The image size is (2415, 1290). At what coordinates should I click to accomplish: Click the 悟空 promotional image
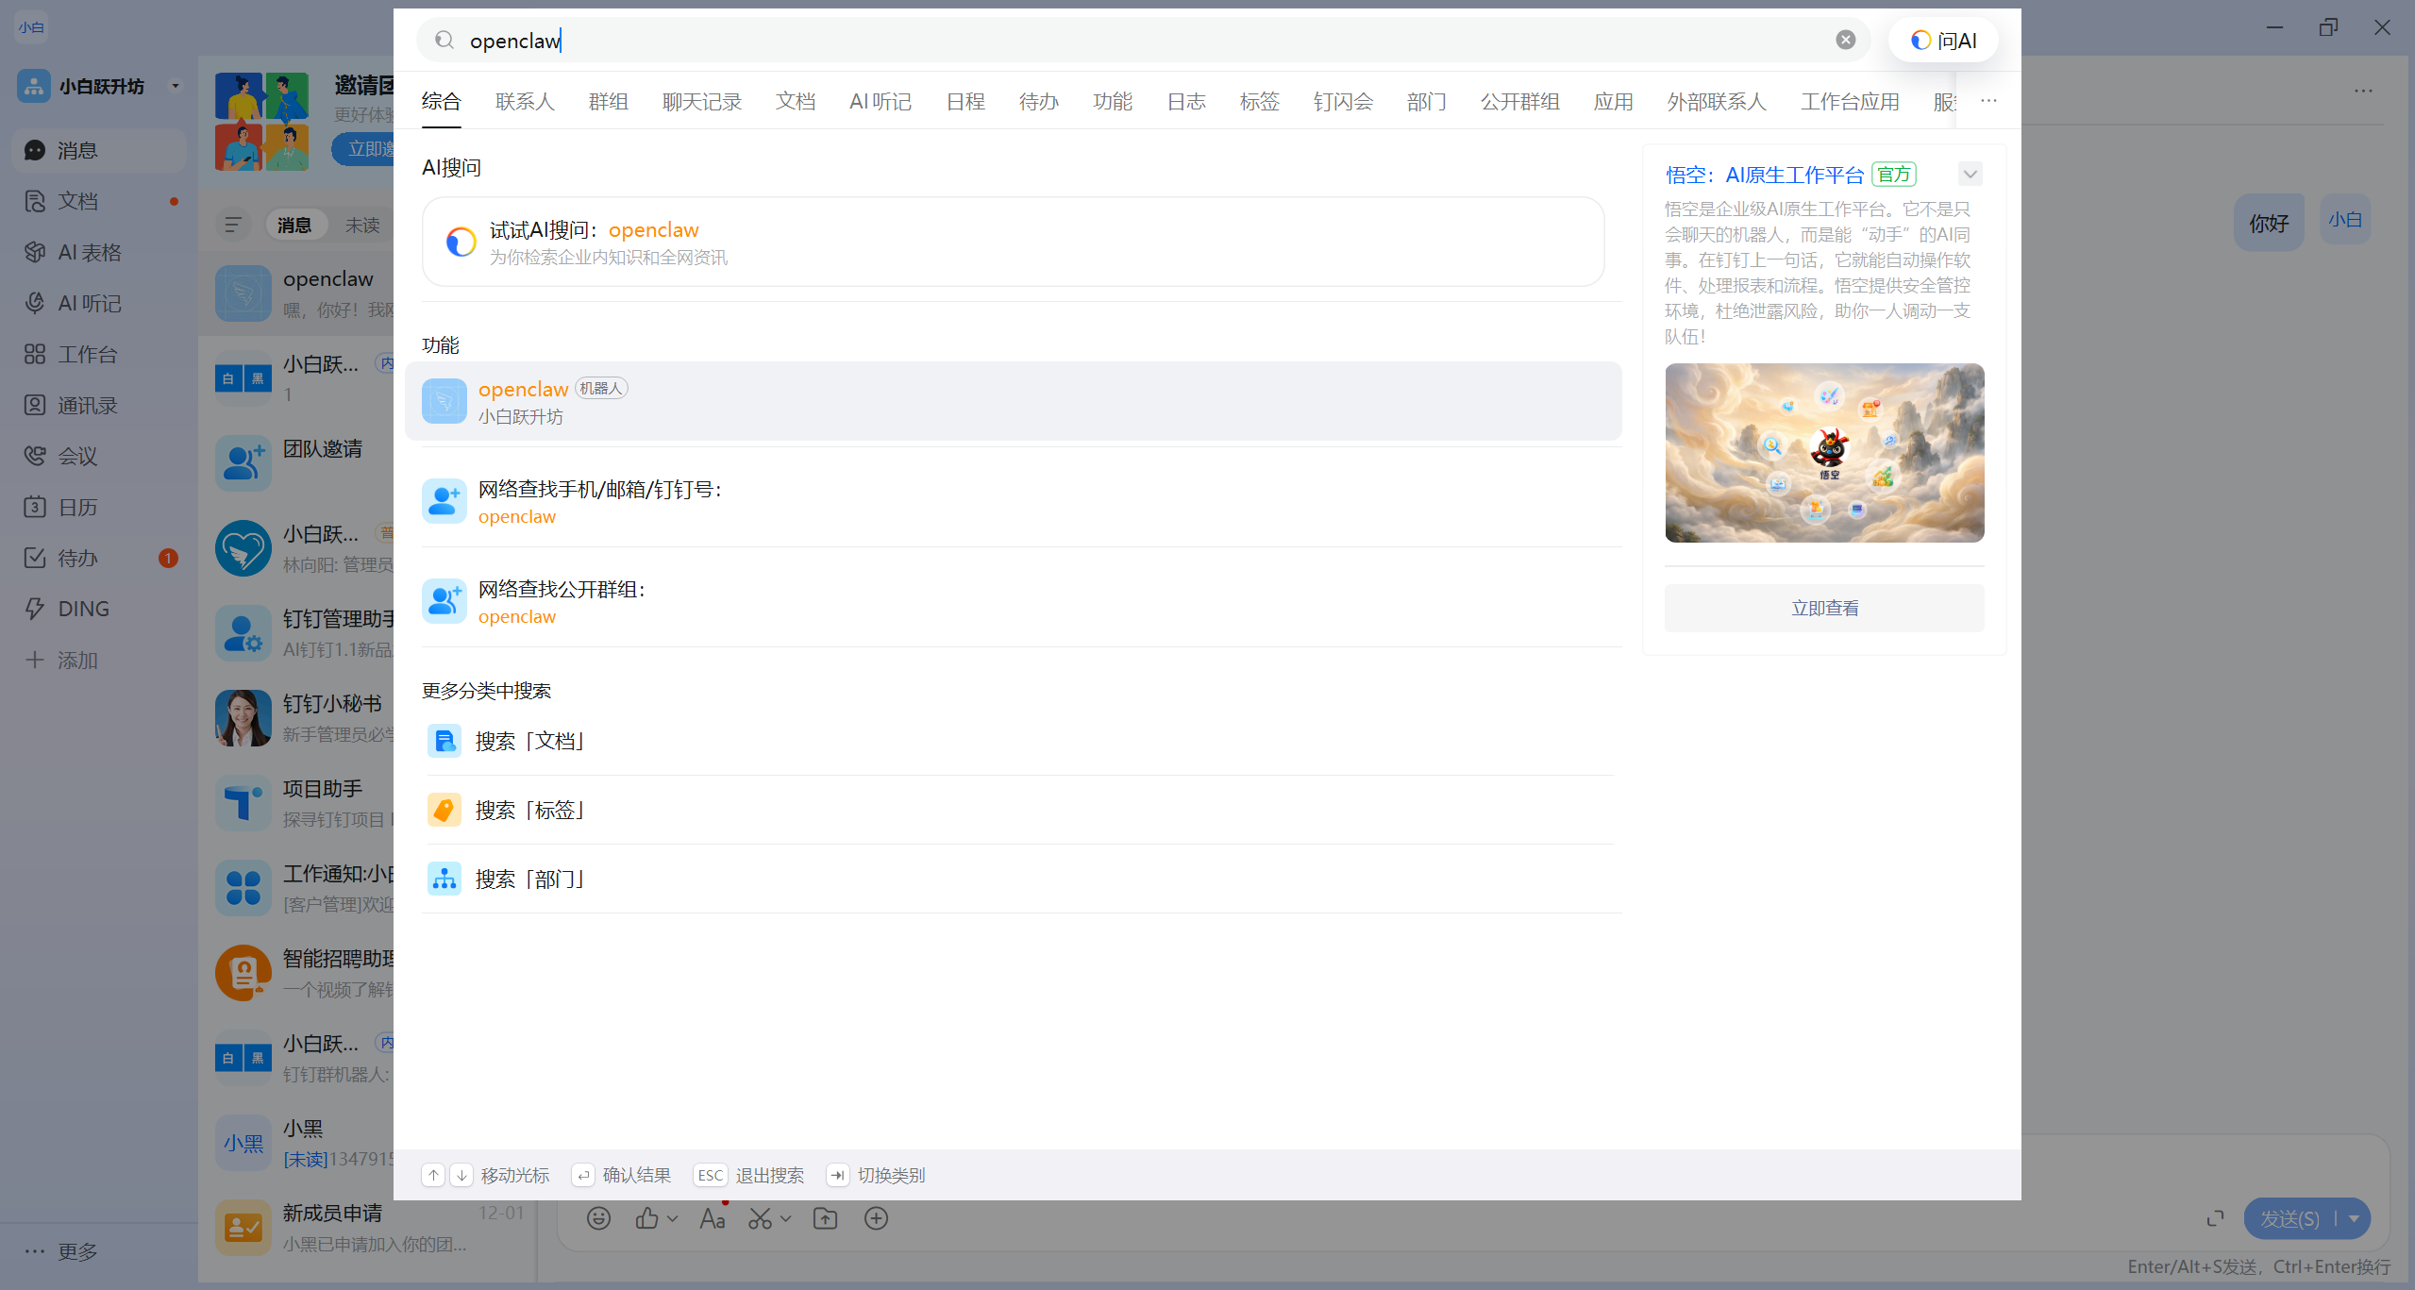(1823, 452)
